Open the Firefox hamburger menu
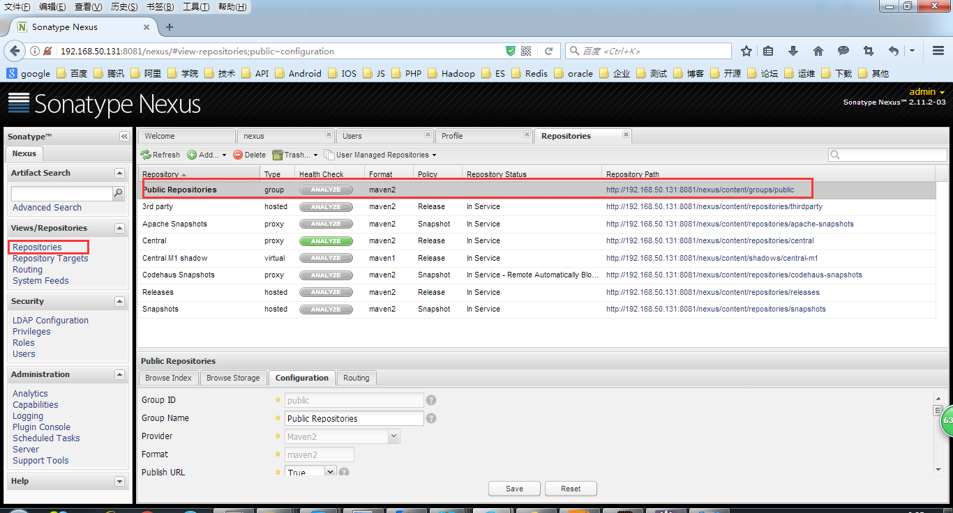Image resolution: width=953 pixels, height=513 pixels. pos(938,51)
